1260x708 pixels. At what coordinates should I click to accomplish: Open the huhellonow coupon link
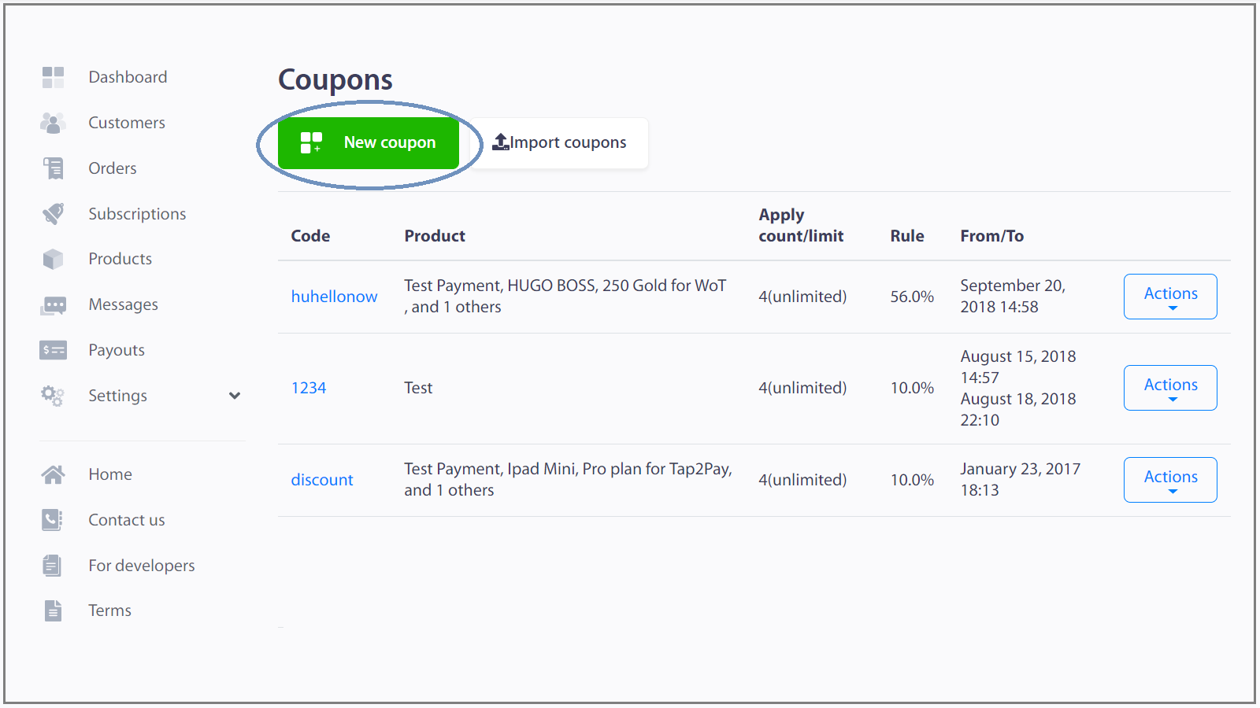point(334,296)
